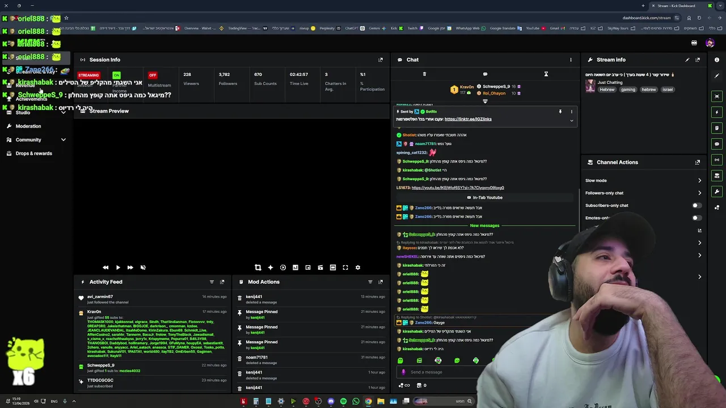This screenshot has height=408, width=726.
Task: Filter the Mod Actions list
Action: tap(370, 282)
